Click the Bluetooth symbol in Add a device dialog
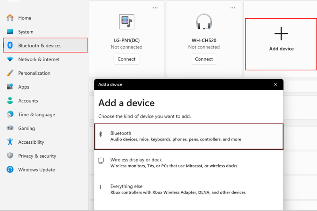The image size is (317, 211). point(101,134)
